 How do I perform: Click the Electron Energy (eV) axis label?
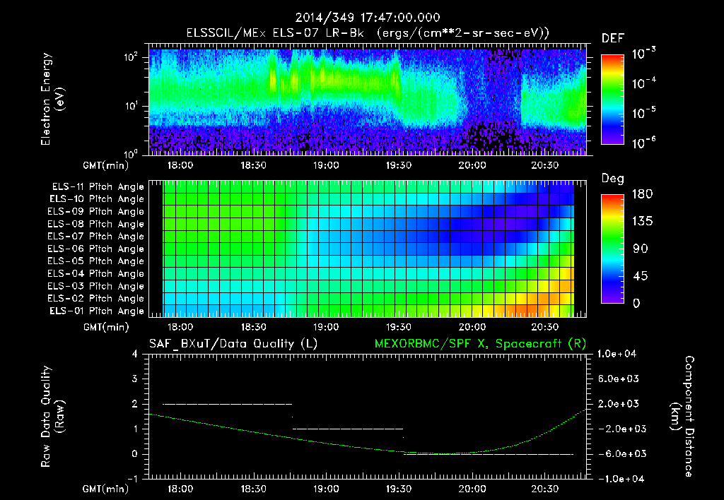tap(52, 99)
